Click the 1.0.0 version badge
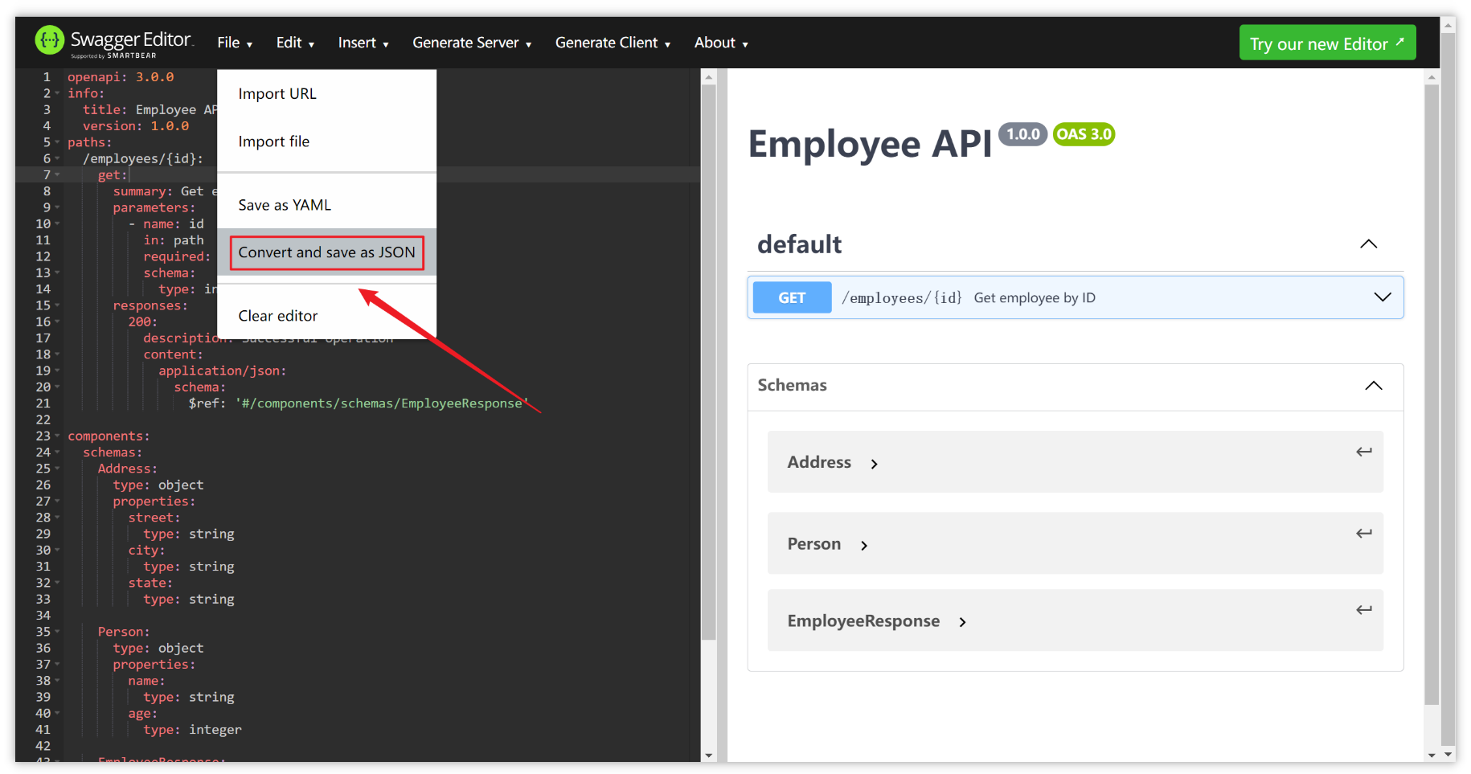Image resolution: width=1471 pixels, height=774 pixels. [1022, 134]
